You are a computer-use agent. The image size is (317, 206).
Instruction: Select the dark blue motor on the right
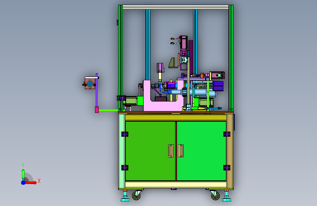point(218,86)
